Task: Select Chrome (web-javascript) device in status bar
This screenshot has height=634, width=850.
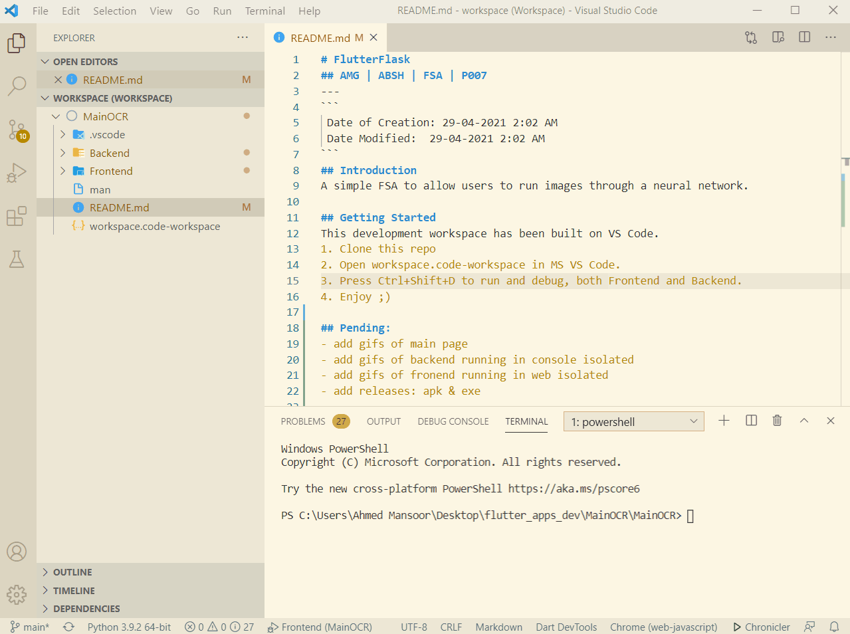Action: (664, 627)
